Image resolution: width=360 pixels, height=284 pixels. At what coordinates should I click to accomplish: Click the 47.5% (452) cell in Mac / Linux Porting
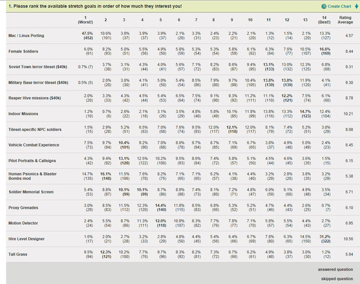87,35
